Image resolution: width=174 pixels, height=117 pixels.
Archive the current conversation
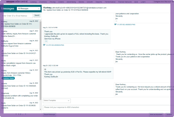click(x=169, y=115)
